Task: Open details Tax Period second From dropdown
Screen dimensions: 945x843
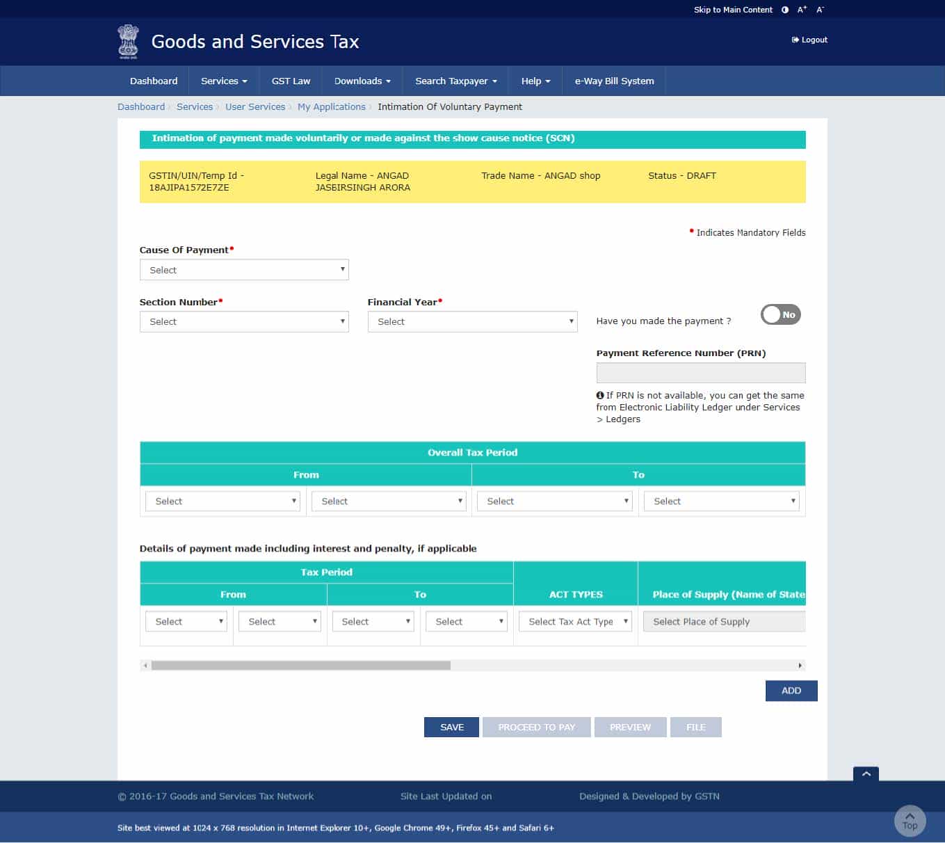Action: 280,621
